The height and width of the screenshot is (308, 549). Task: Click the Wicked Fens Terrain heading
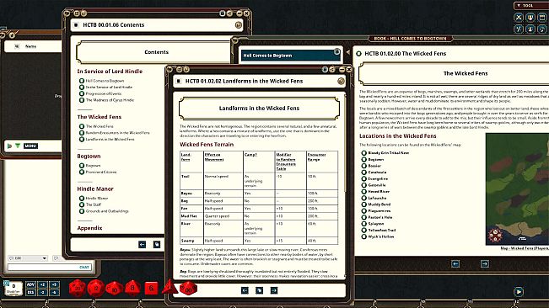pos(207,144)
